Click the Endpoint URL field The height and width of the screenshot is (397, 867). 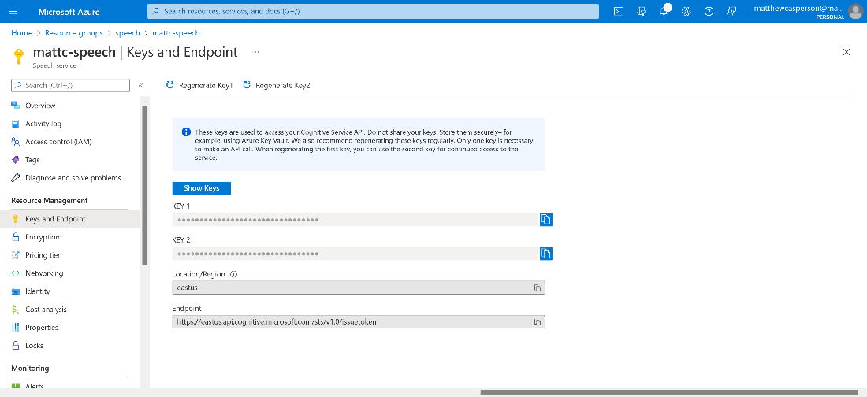coord(359,322)
